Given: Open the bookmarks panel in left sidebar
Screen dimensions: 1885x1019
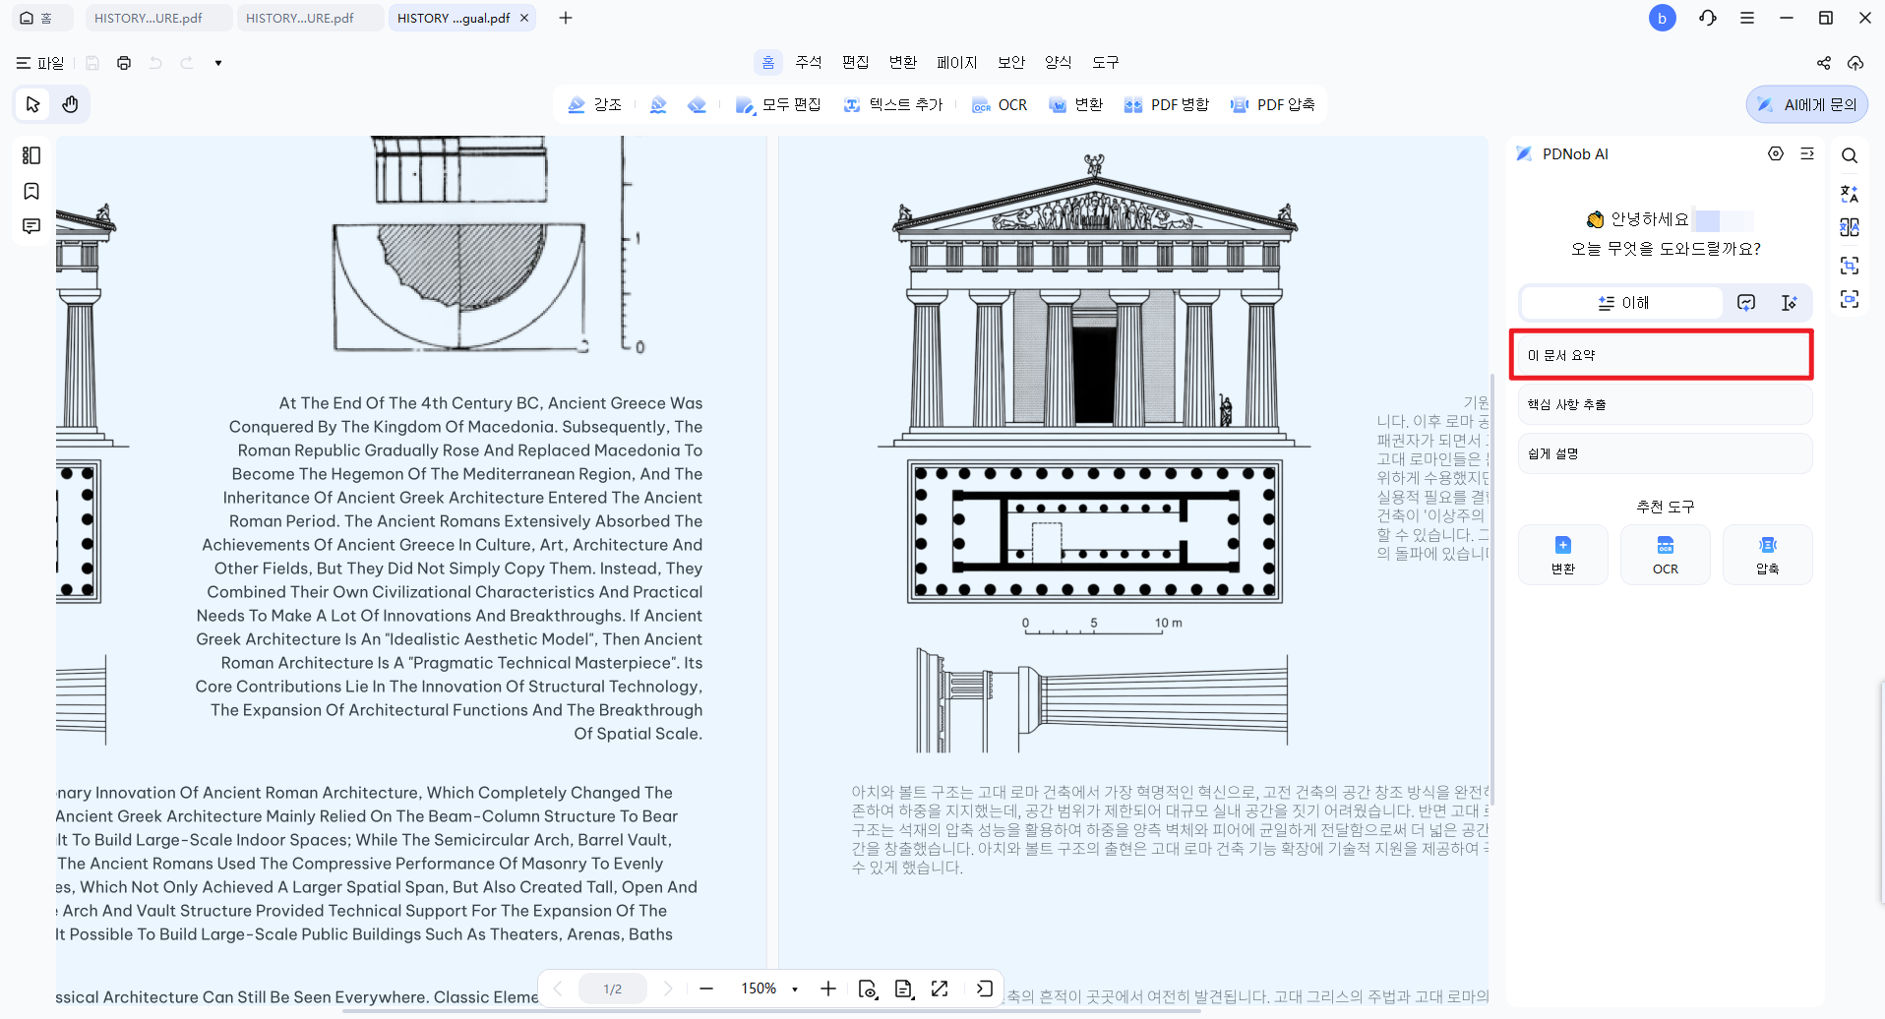Looking at the screenshot, I should (31, 191).
